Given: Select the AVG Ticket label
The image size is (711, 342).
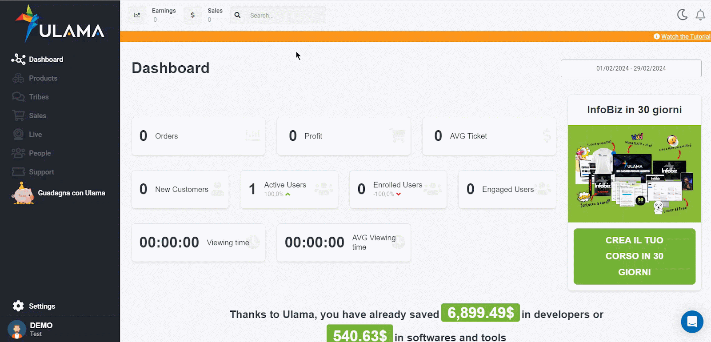Looking at the screenshot, I should [468, 136].
